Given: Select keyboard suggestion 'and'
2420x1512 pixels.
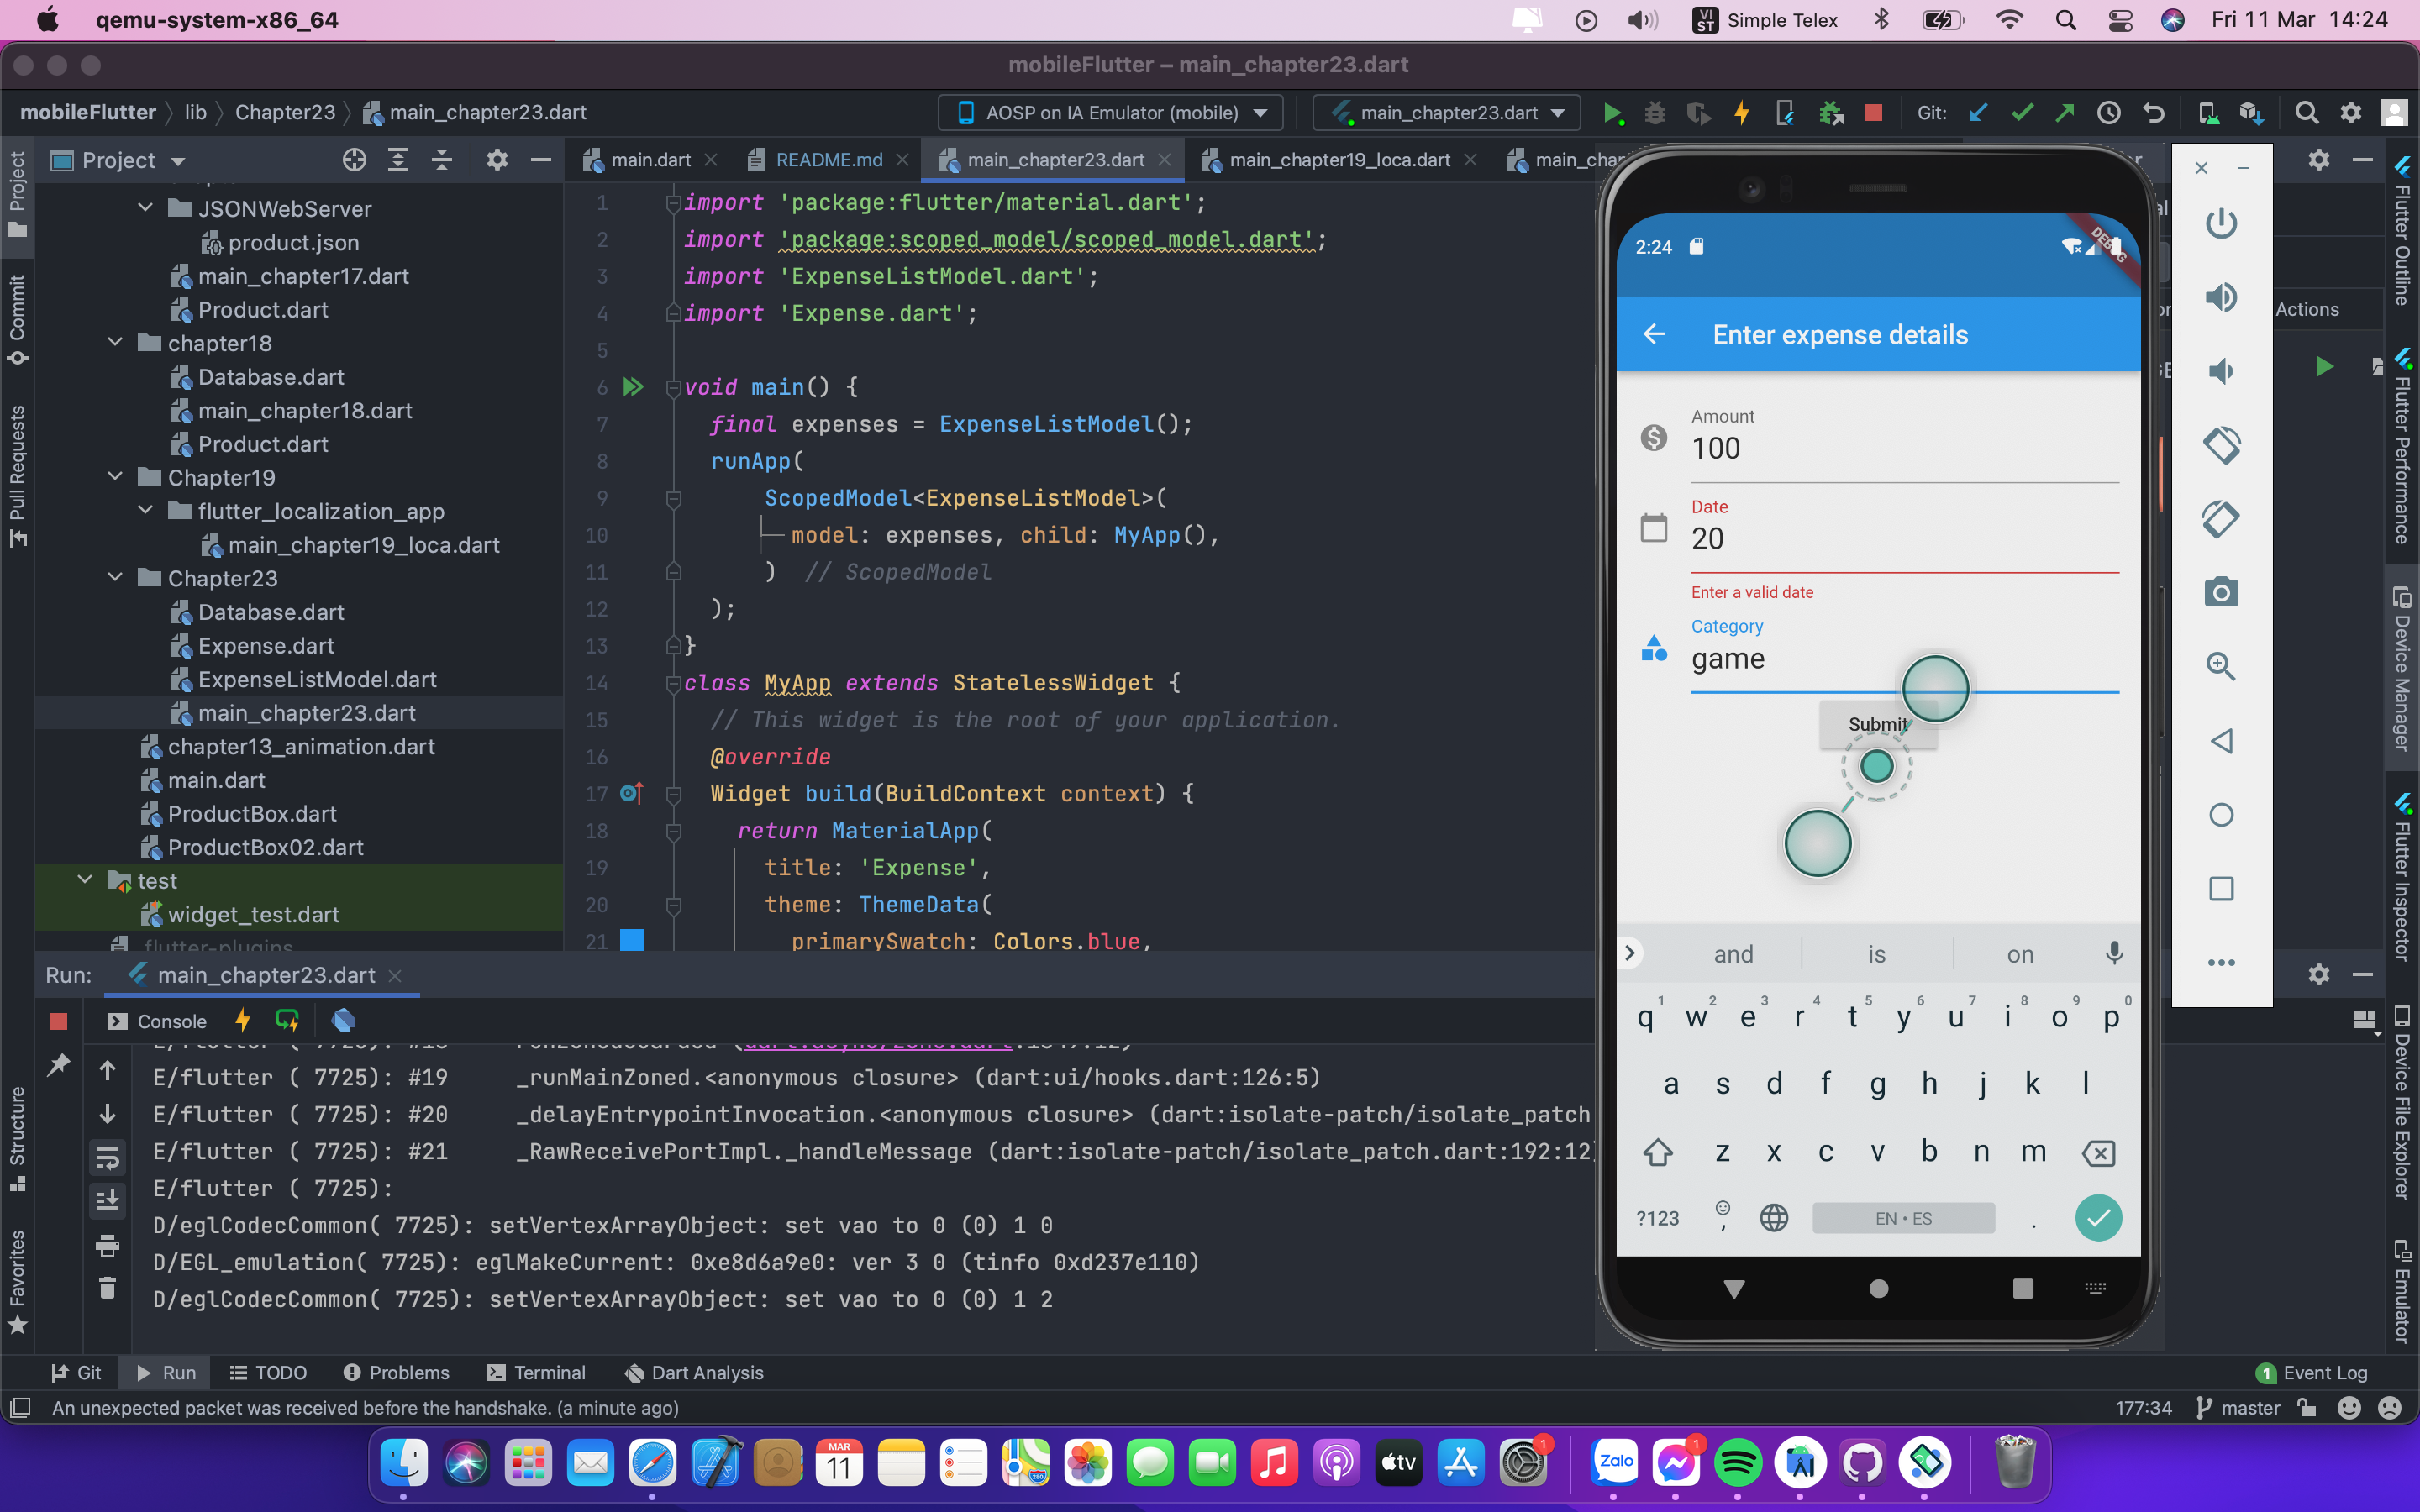Looking at the screenshot, I should [x=1733, y=954].
